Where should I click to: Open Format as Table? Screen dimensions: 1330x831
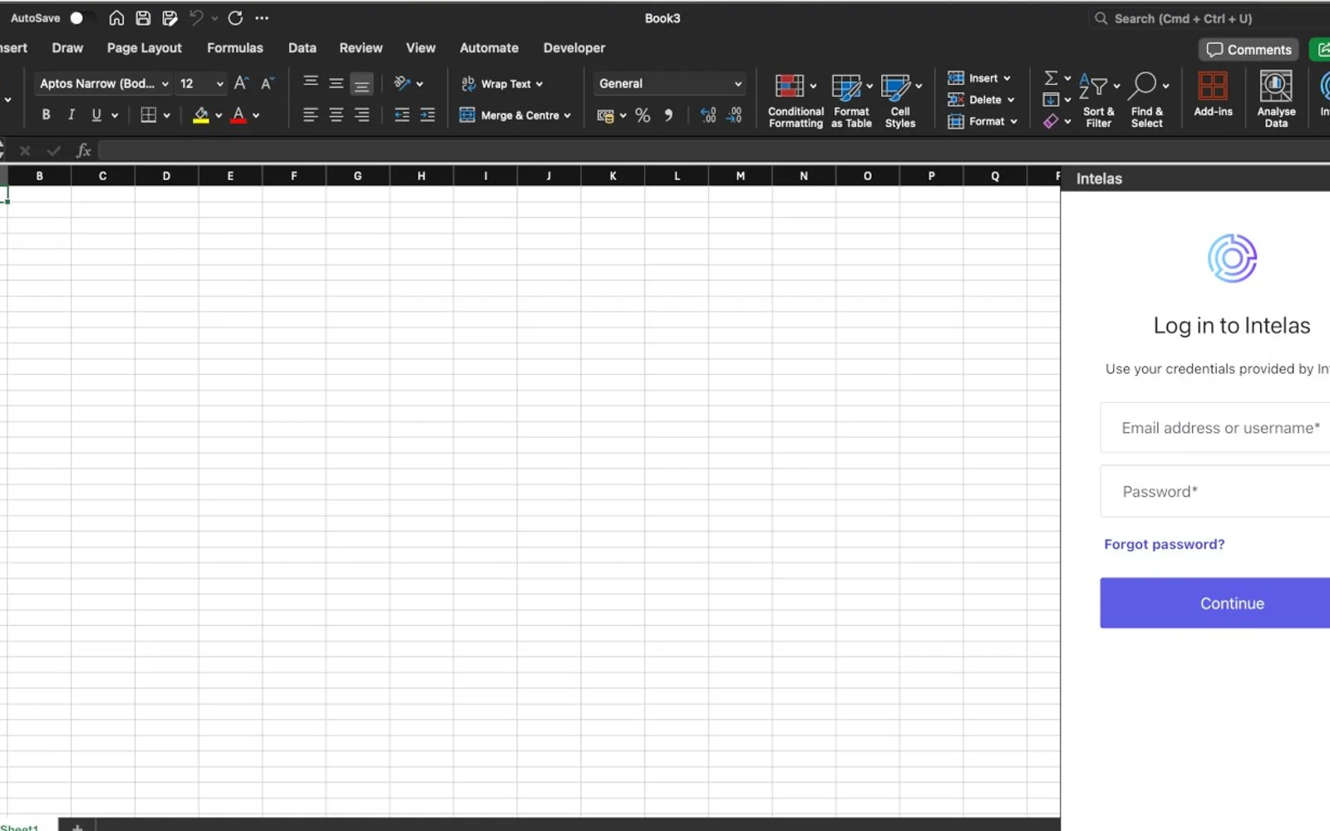click(x=852, y=101)
